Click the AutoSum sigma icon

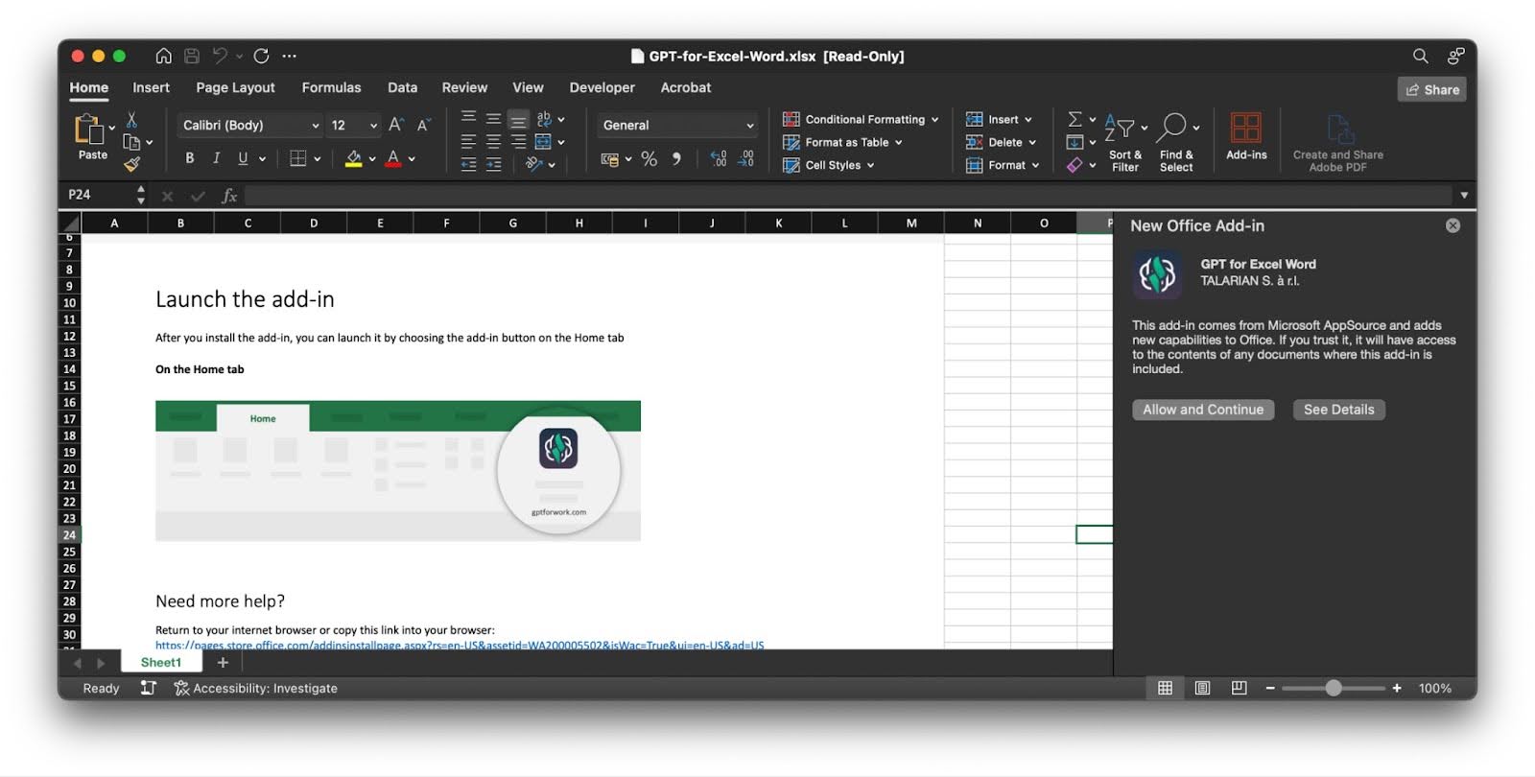click(x=1074, y=119)
